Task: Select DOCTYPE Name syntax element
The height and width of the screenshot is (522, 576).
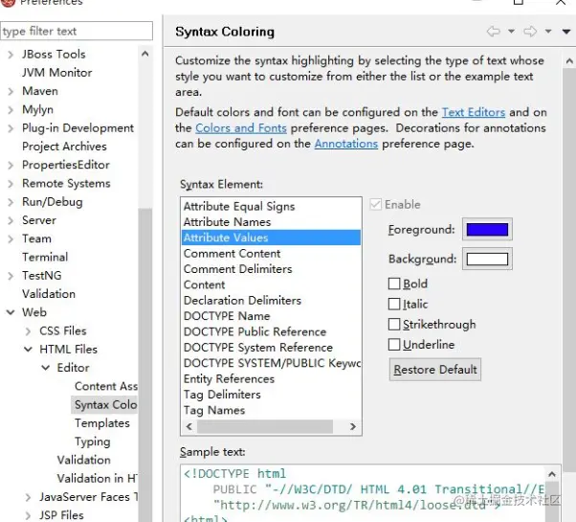Action: pyautogui.click(x=271, y=316)
